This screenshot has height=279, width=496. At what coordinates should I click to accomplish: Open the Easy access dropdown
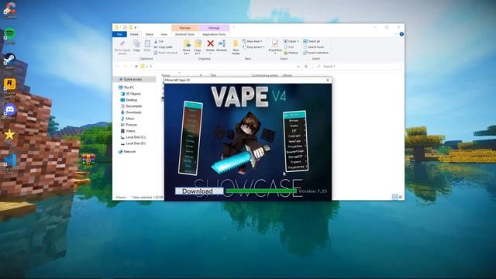[253, 47]
